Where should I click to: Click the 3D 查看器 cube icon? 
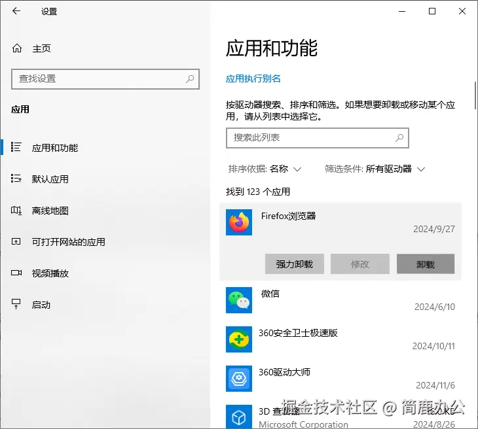coord(239,417)
